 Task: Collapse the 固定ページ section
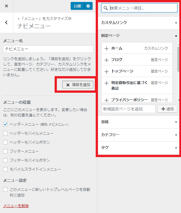click(x=139, y=35)
